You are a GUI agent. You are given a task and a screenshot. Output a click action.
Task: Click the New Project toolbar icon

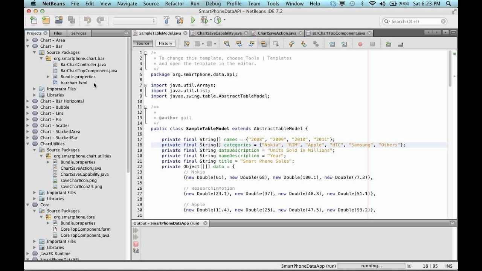(x=46, y=20)
